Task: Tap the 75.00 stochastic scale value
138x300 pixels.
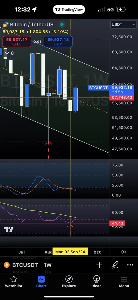Action: tap(117, 165)
